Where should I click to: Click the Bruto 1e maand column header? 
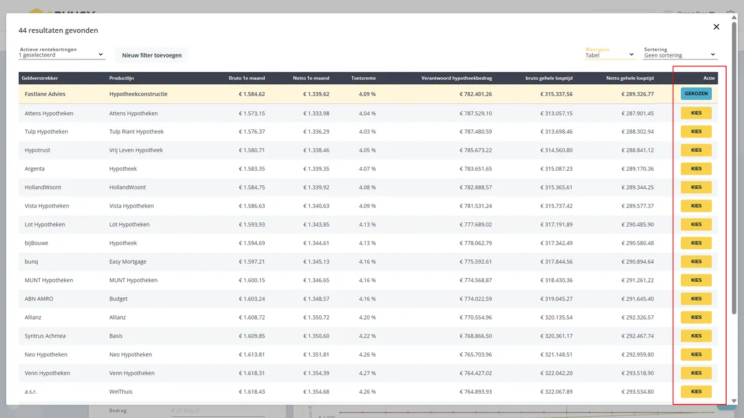click(247, 78)
